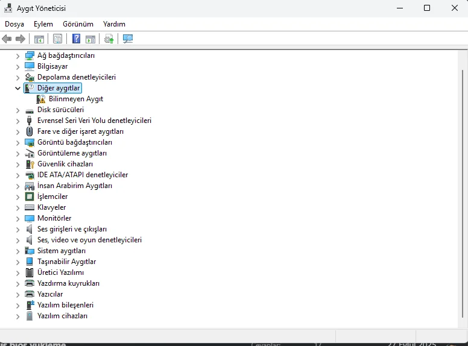
Task: Select IDE ATA/ATAPI denetleyiciler label
Action: click(83, 175)
